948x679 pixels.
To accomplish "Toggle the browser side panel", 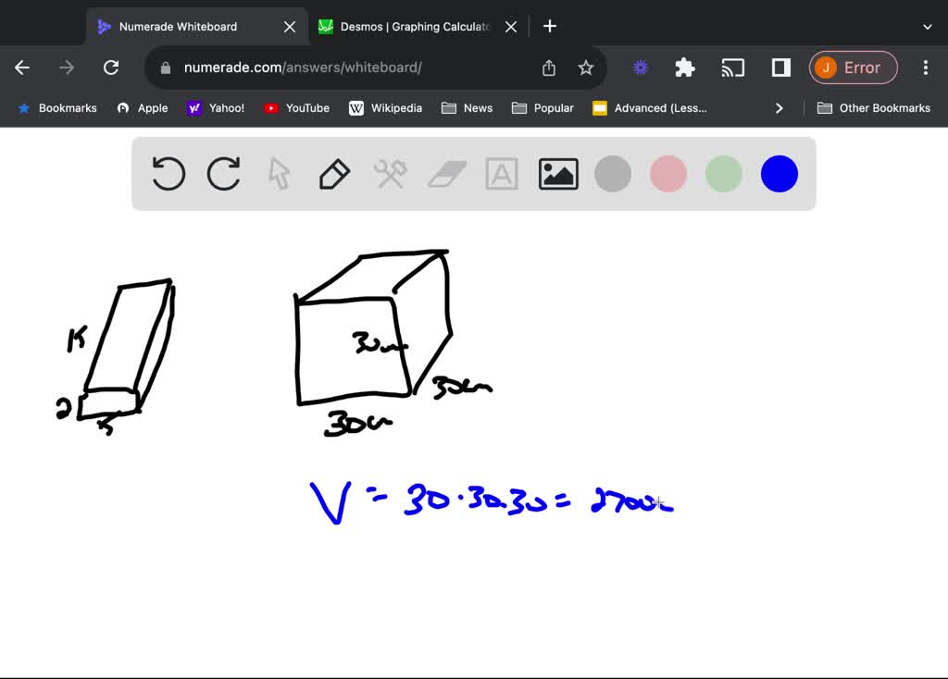I will 780,68.
